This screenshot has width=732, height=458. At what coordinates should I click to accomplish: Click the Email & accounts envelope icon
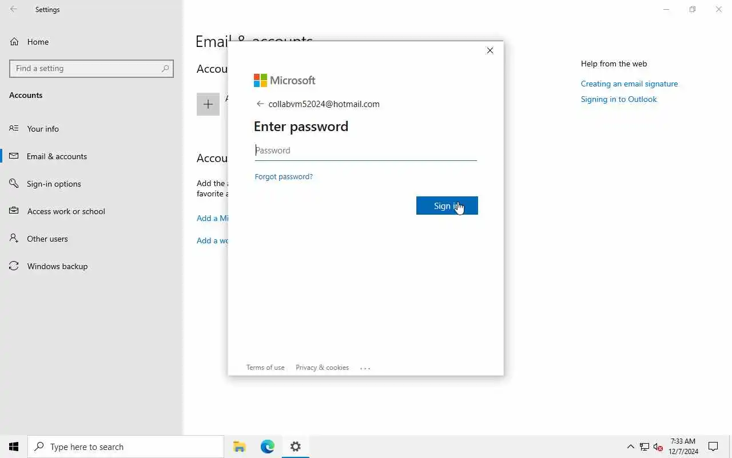coord(14,156)
